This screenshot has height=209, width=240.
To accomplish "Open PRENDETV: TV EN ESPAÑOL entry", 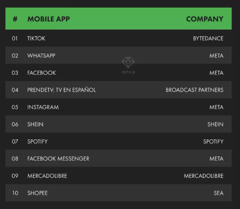I will [x=62, y=90].
